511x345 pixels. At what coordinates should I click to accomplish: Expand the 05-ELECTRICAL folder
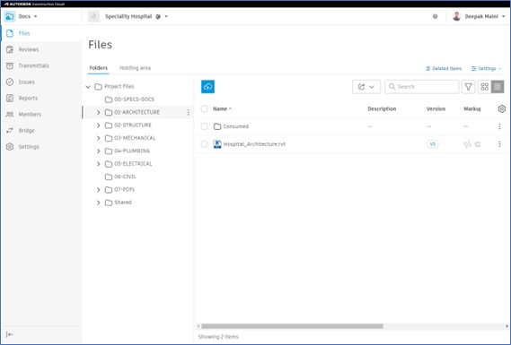pos(99,164)
